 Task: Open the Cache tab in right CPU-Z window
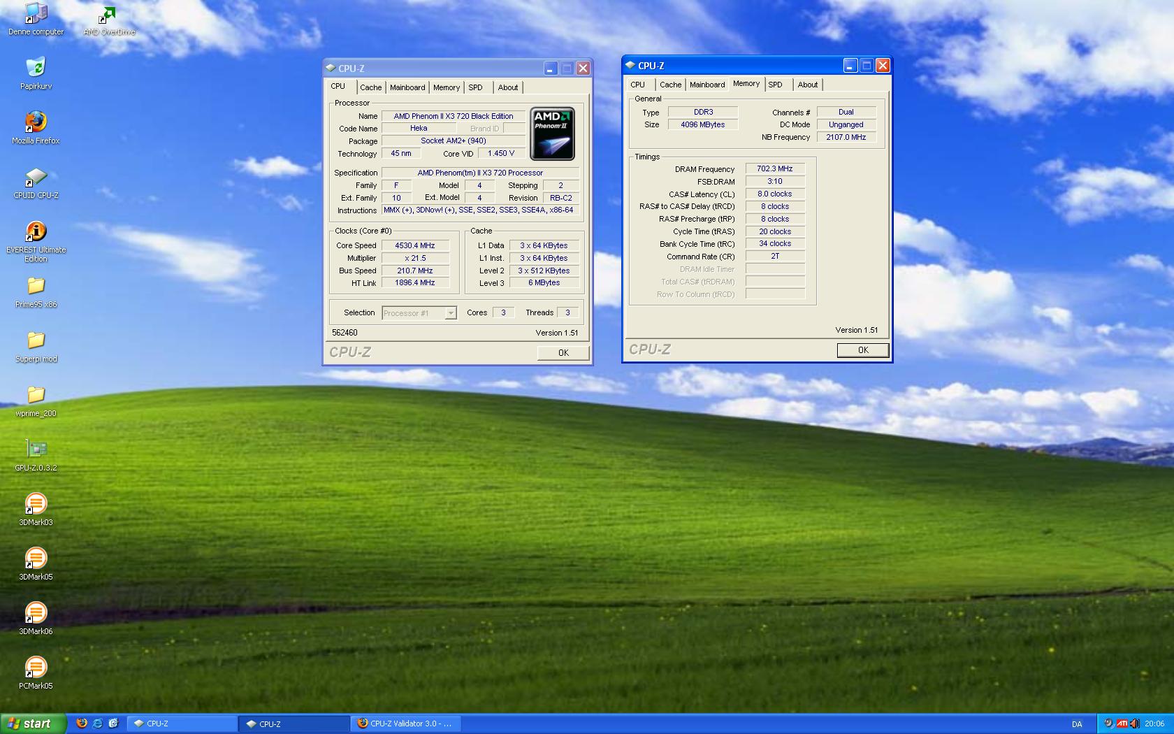pyautogui.click(x=671, y=85)
